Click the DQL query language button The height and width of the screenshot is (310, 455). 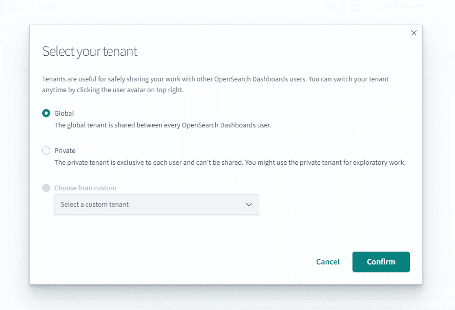pyautogui.click(x=331, y=7)
